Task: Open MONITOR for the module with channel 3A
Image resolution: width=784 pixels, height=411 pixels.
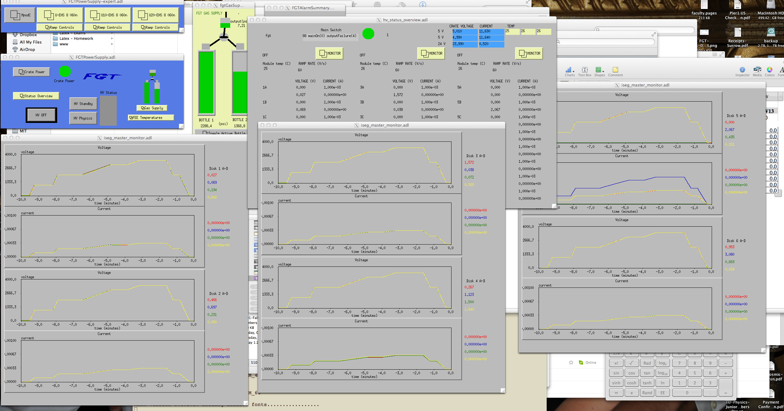Action: (431, 53)
